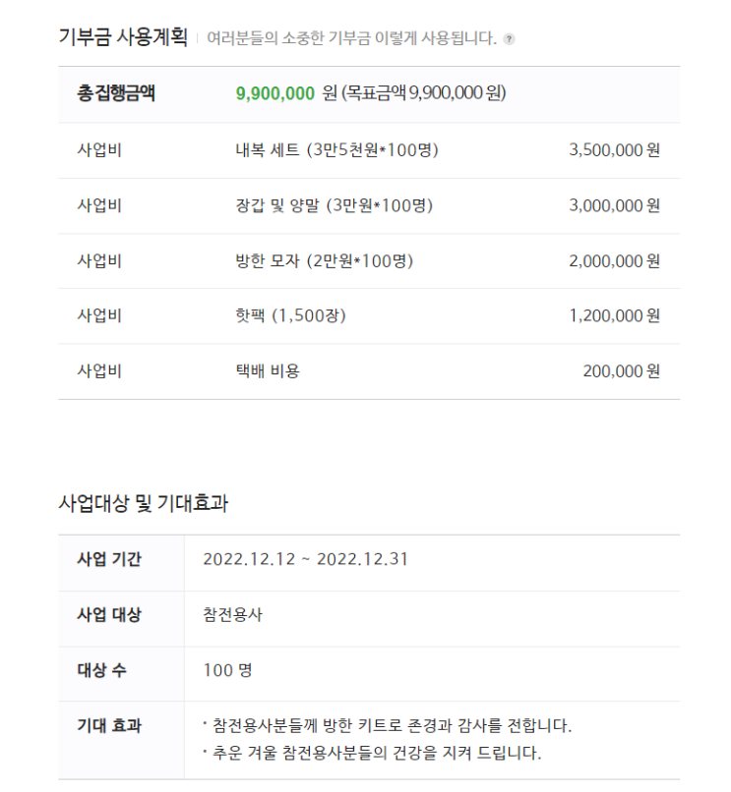Click the 총집행금액 label

pos(116,93)
